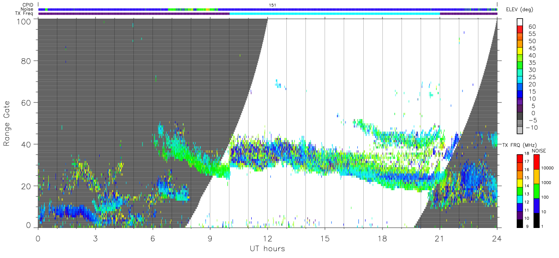Click the "1000" label on the NOISE legend
Viewport: 559px width, 258px height.
pos(547,182)
